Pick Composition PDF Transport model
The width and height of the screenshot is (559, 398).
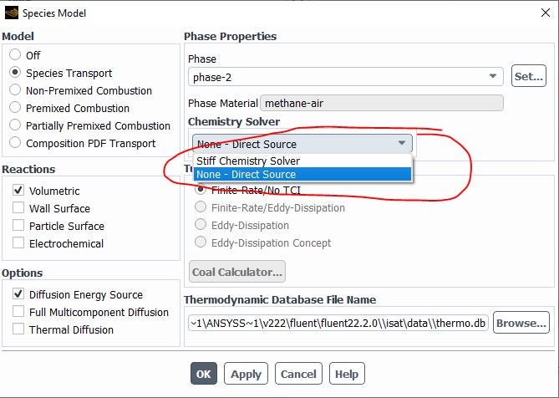click(16, 143)
